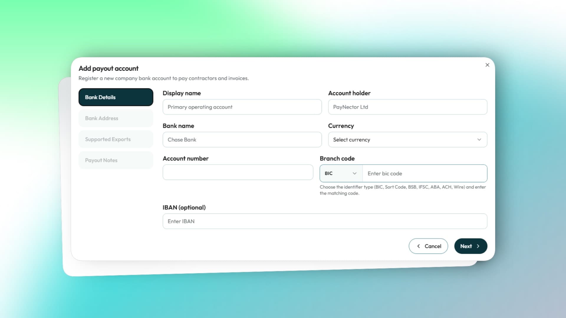Focus the Enter bic code field
The width and height of the screenshot is (566, 318).
[424, 173]
